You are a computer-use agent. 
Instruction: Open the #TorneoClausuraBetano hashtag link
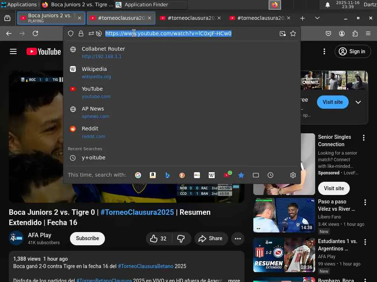pyautogui.click(x=146, y=266)
